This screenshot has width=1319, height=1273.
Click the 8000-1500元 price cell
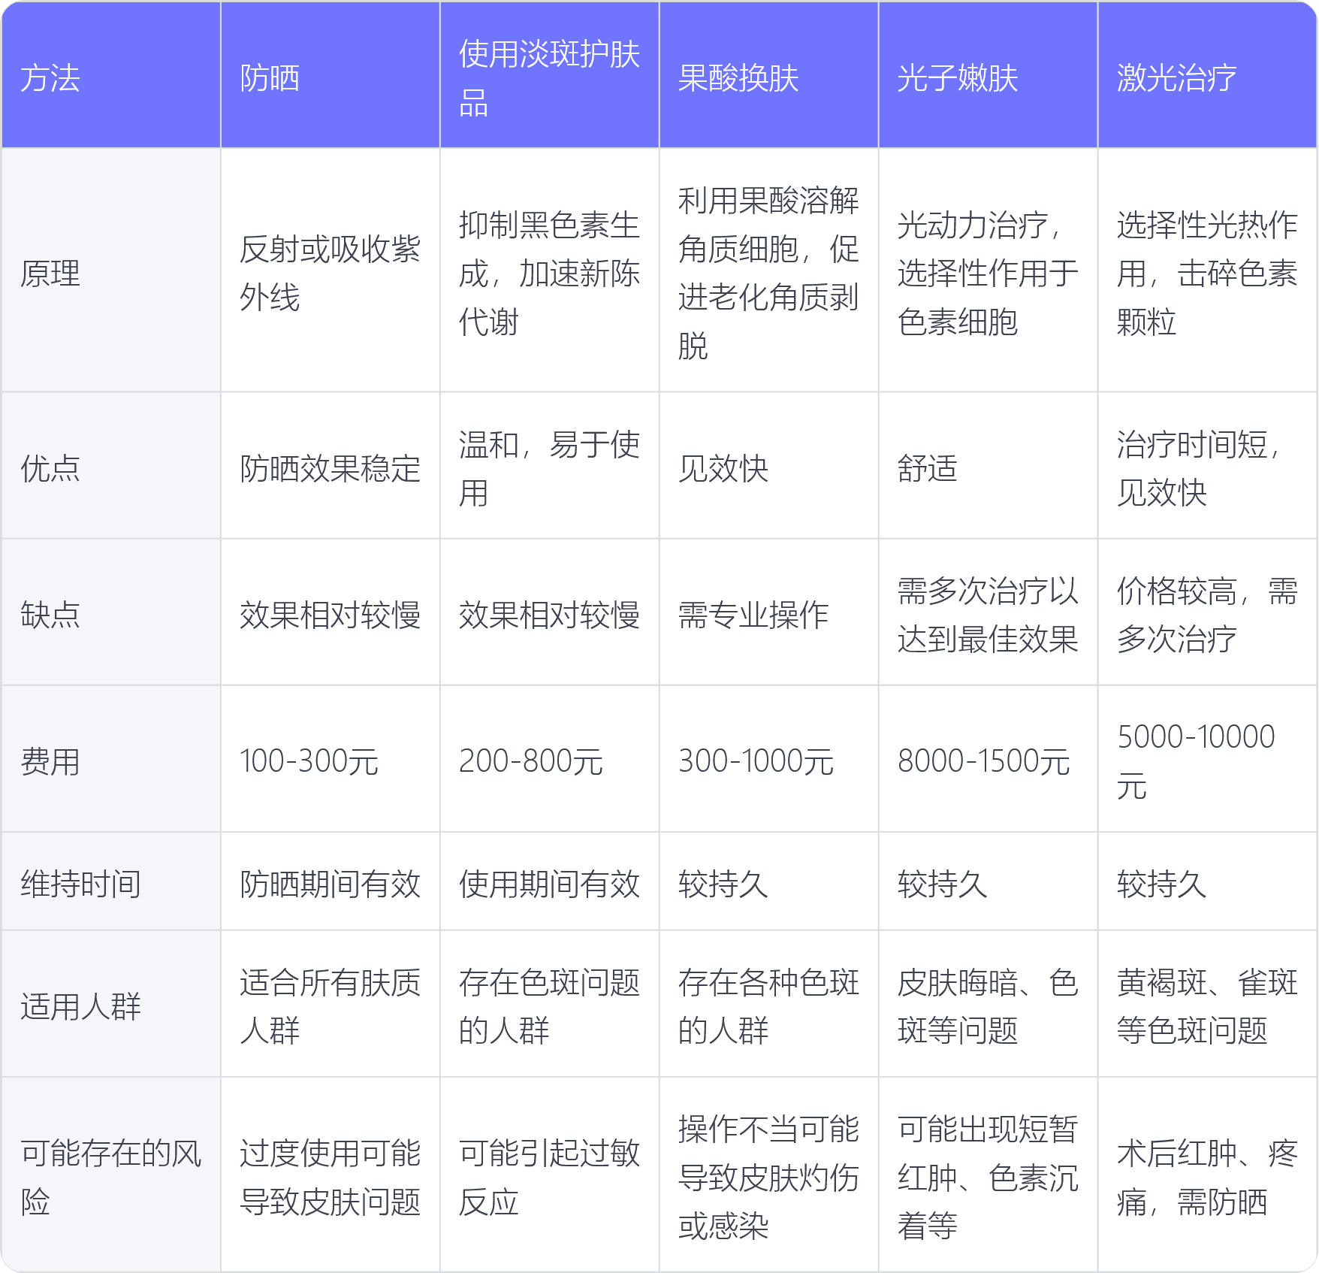pos(983,761)
